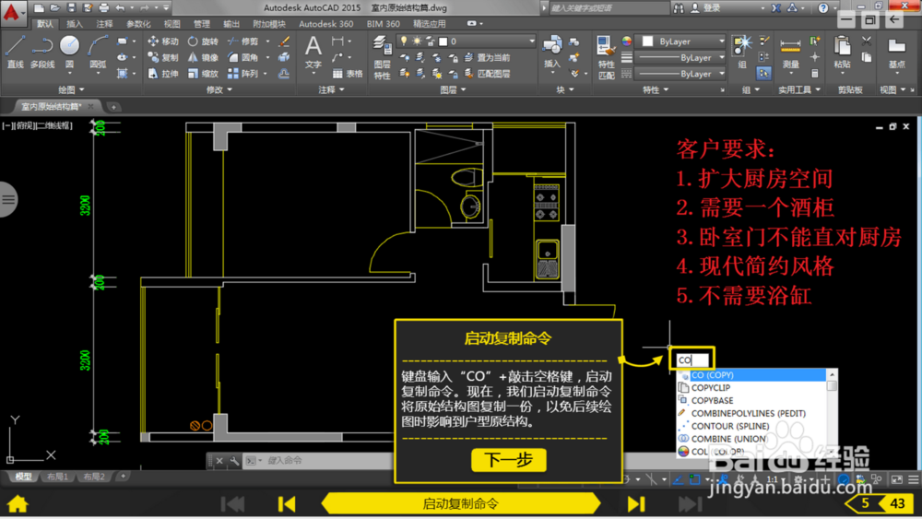The image size is (922, 519).
Task: Click the 拉伸 (Stretch) tool
Action: [163, 74]
